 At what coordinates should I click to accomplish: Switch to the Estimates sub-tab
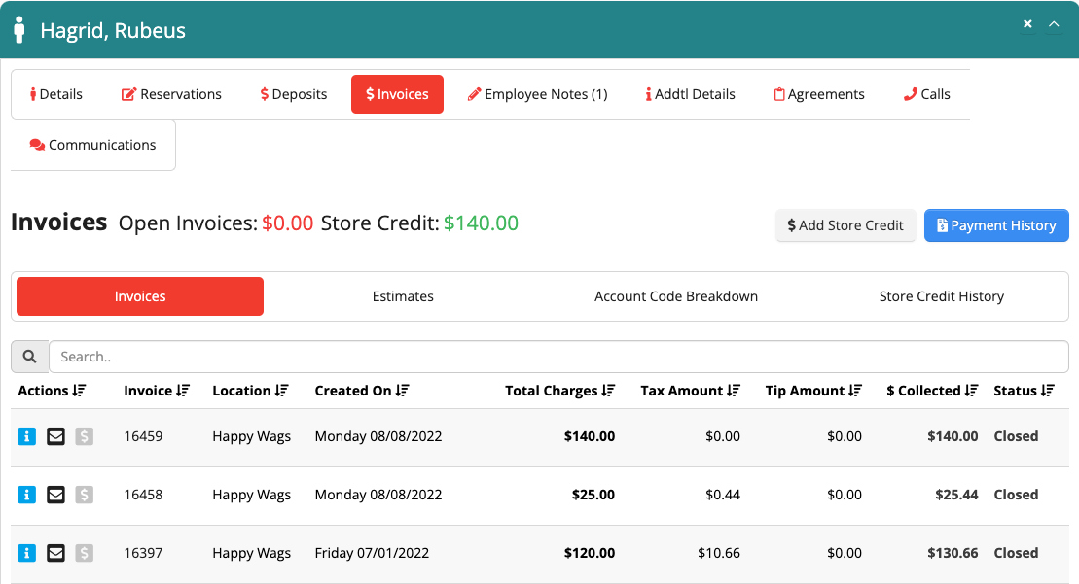click(403, 296)
